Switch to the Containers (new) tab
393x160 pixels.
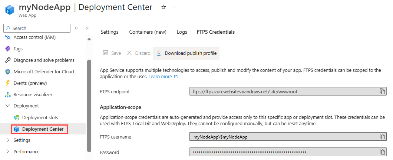click(x=148, y=32)
